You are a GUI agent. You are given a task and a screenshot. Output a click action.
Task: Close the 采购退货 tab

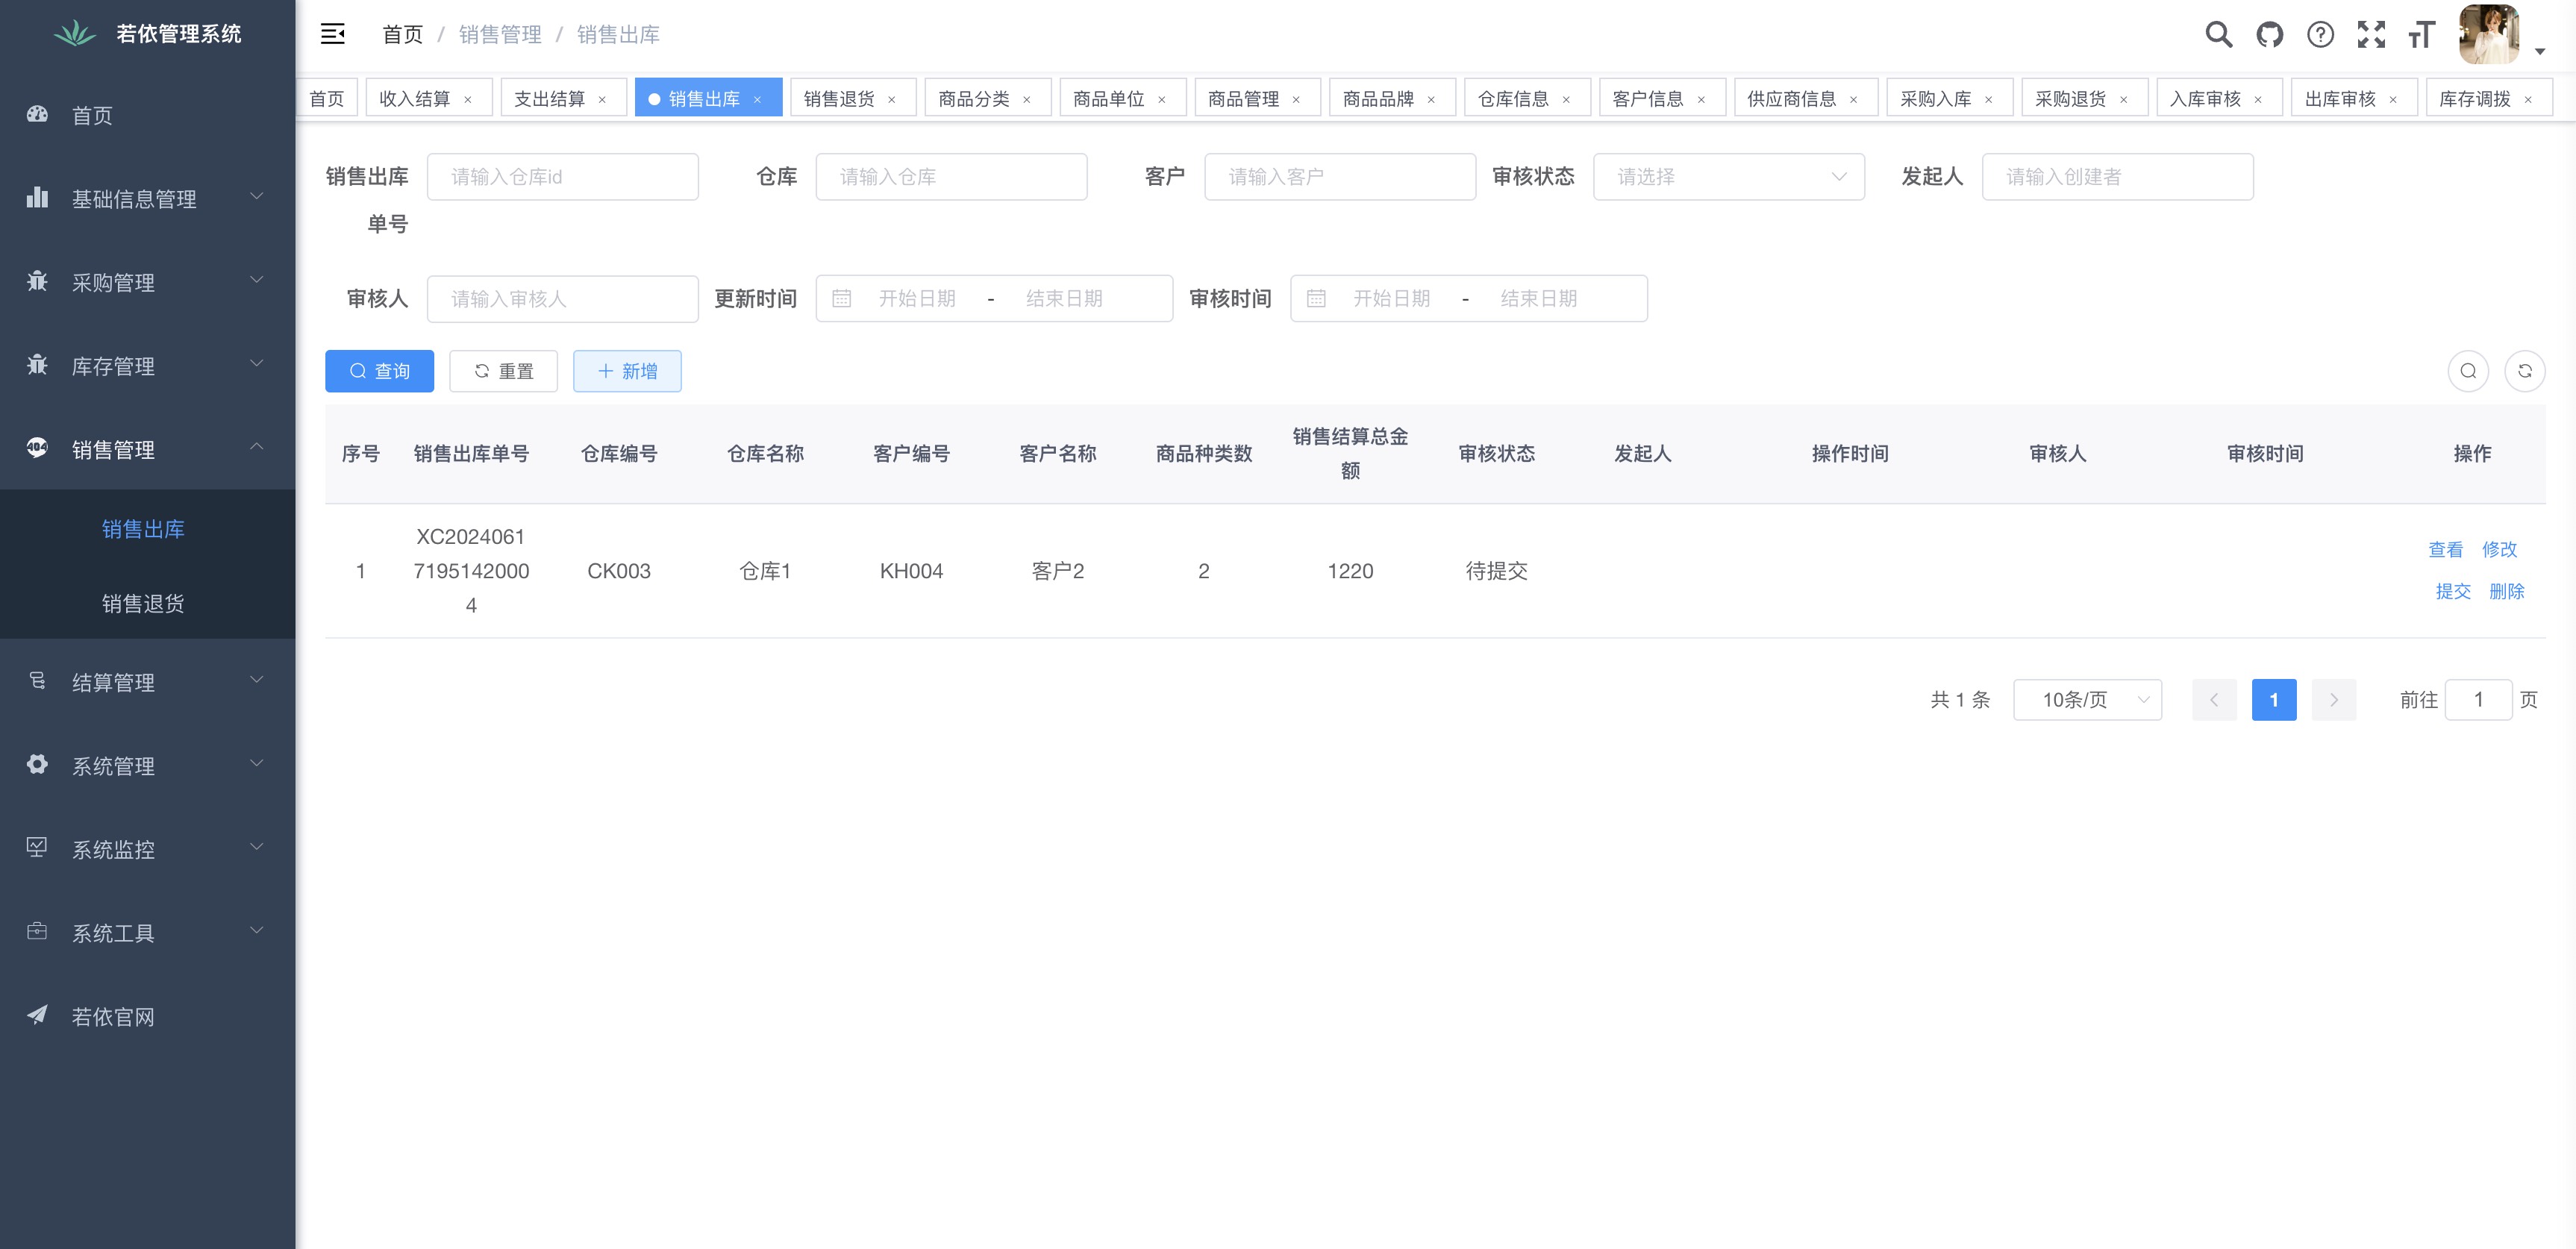(2123, 99)
